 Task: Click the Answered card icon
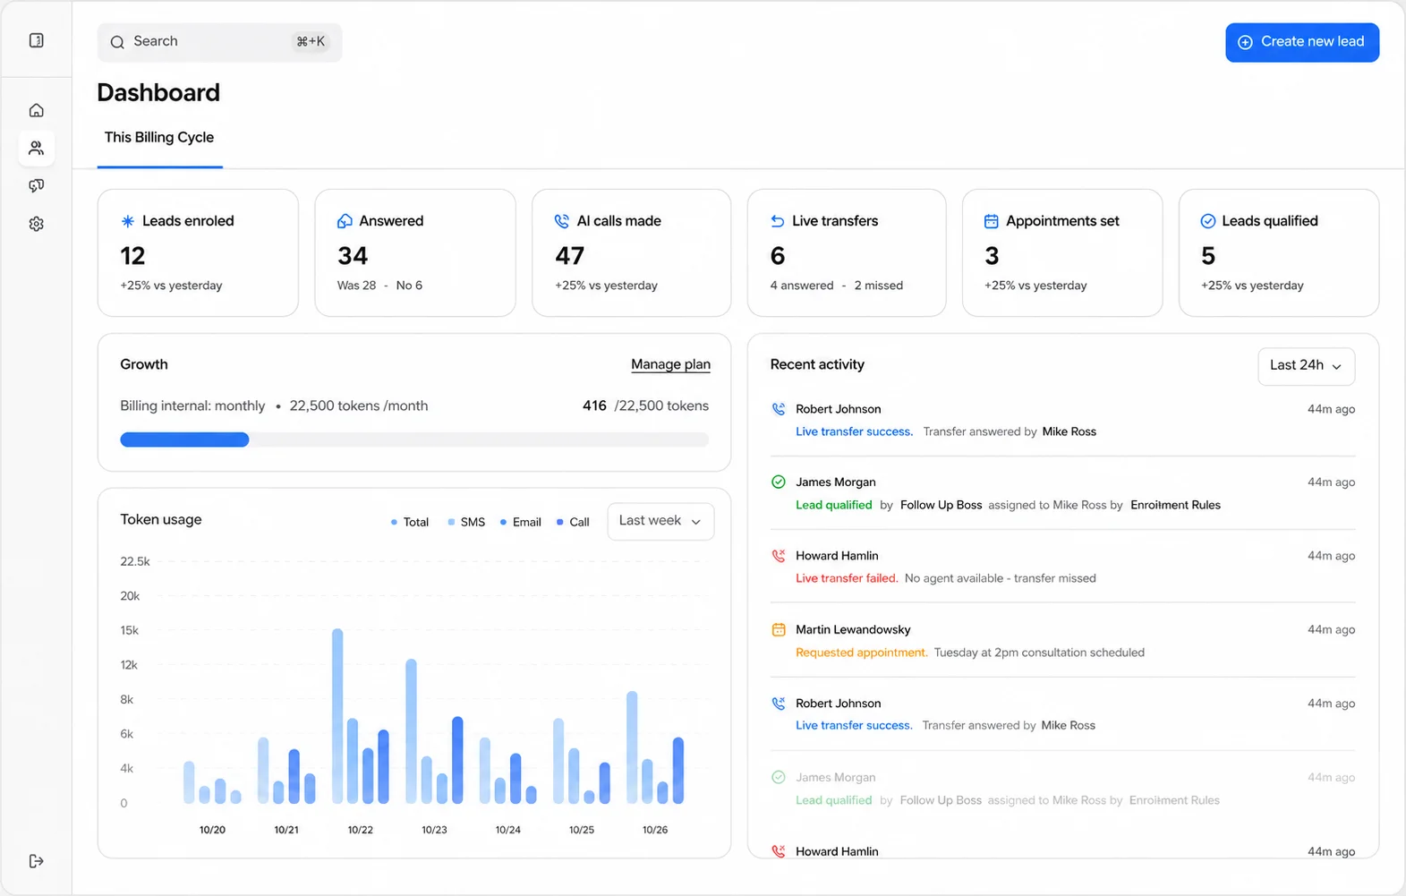(345, 221)
